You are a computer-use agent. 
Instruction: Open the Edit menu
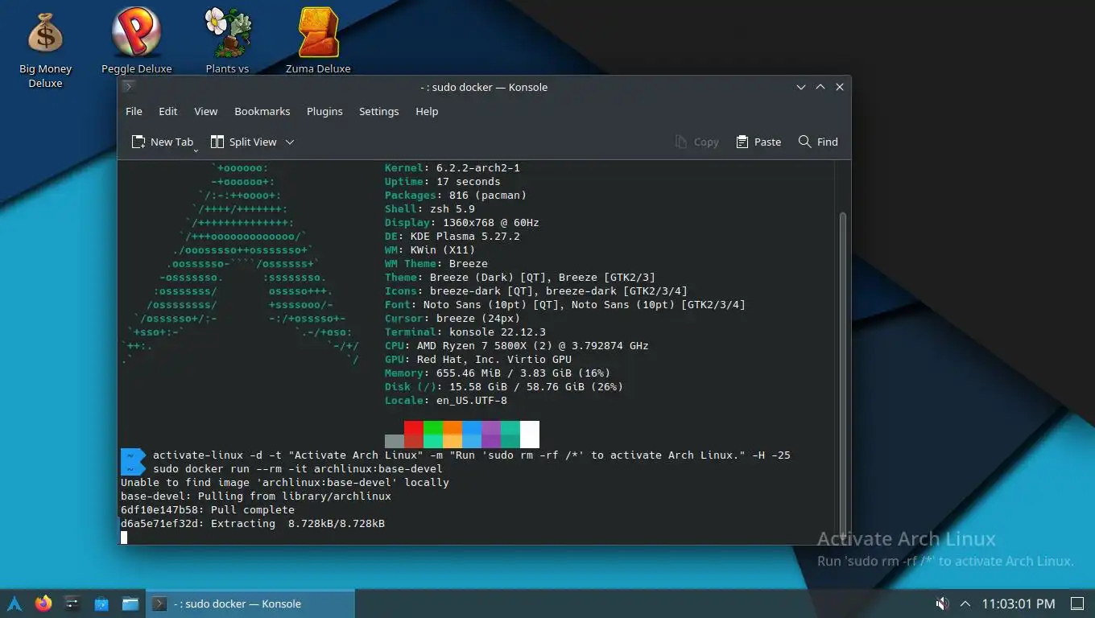tap(167, 111)
